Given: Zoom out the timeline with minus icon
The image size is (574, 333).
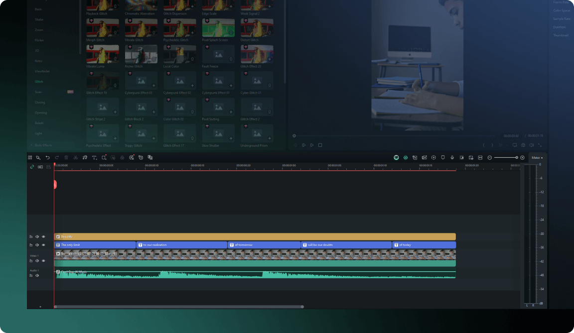Looking at the screenshot, I should [x=490, y=158].
